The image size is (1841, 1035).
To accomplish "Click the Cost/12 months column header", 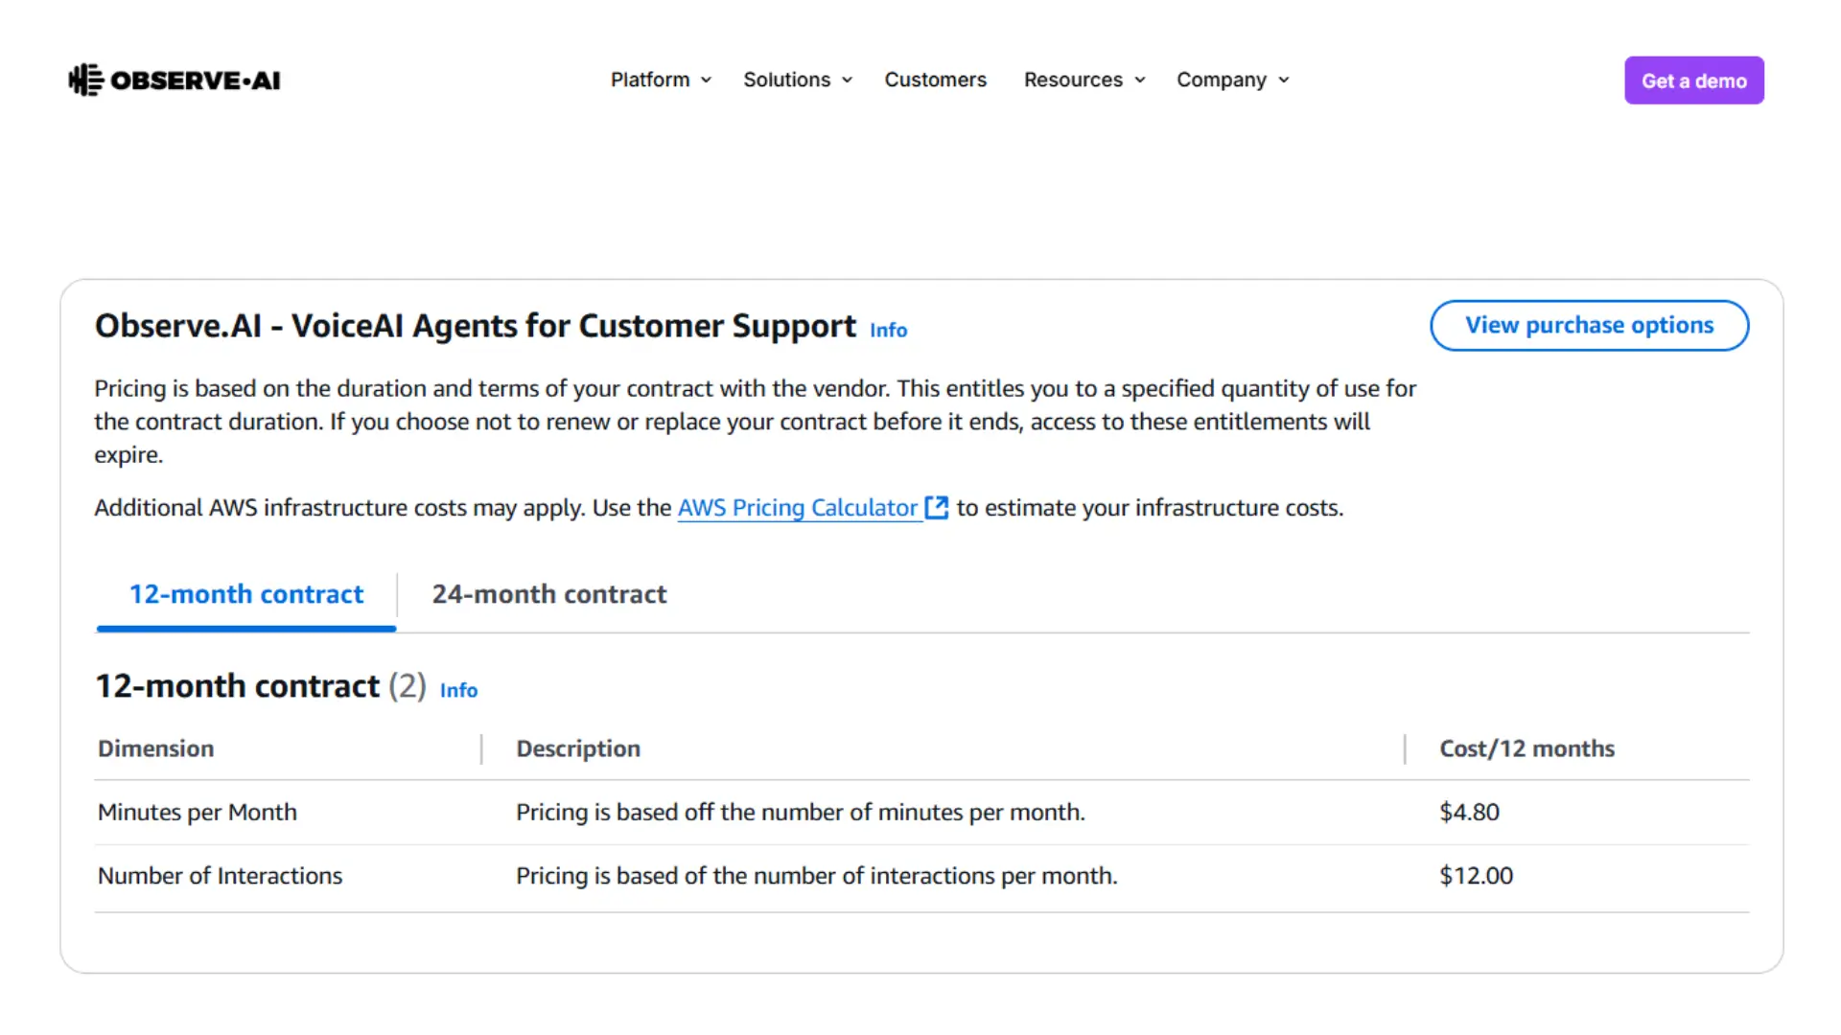I will (1526, 748).
